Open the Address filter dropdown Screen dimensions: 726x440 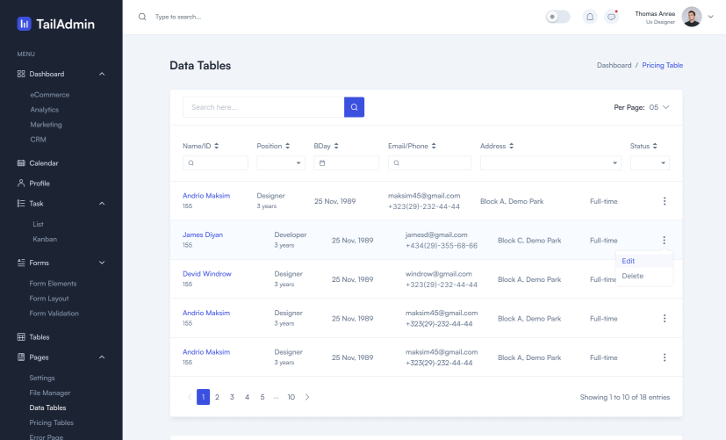pyautogui.click(x=550, y=163)
